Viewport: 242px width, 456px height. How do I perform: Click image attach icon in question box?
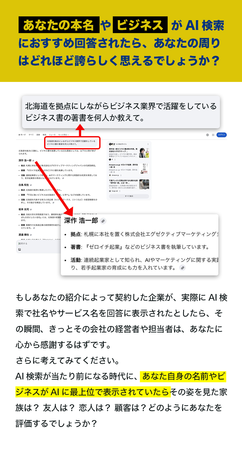(20, 249)
